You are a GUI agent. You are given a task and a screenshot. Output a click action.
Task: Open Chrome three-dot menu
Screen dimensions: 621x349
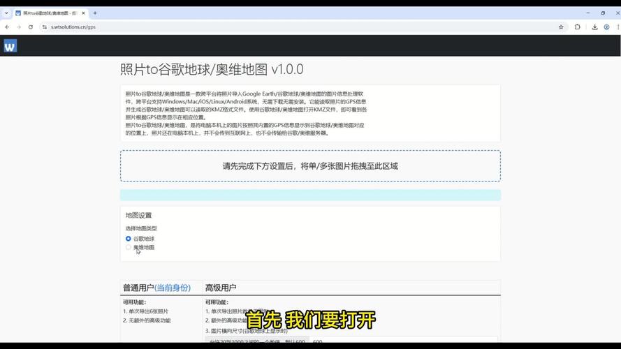click(618, 27)
